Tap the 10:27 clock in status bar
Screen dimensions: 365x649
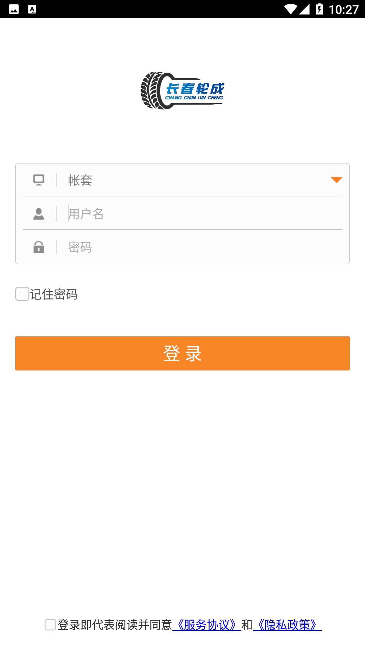pyautogui.click(x=343, y=9)
